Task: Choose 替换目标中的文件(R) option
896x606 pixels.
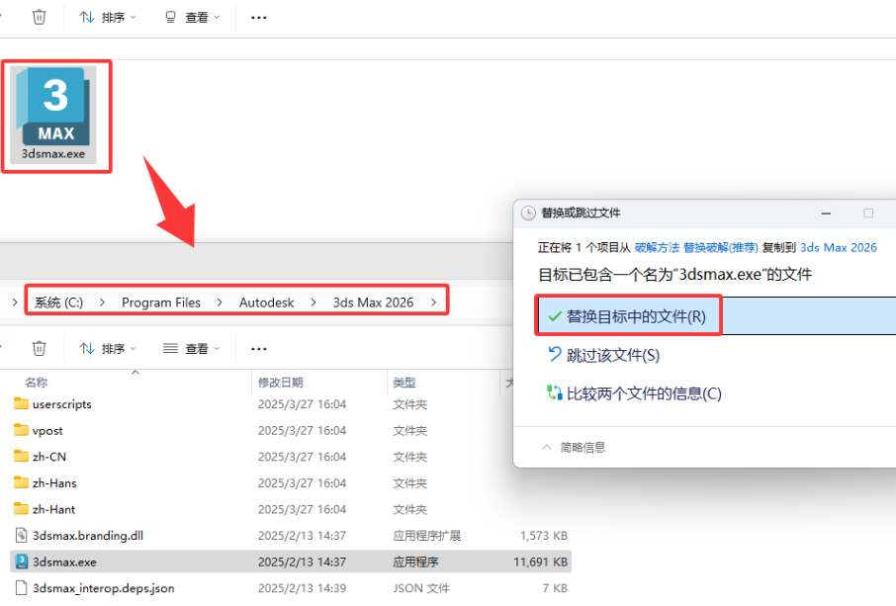Action: pyautogui.click(x=635, y=316)
